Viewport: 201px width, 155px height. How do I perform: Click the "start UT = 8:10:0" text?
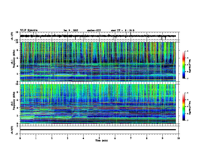(123, 30)
